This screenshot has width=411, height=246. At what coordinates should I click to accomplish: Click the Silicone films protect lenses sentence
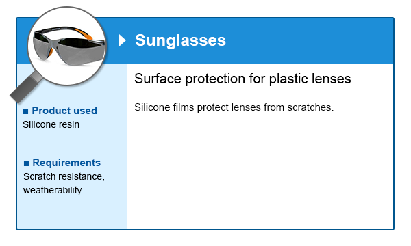[234, 107]
